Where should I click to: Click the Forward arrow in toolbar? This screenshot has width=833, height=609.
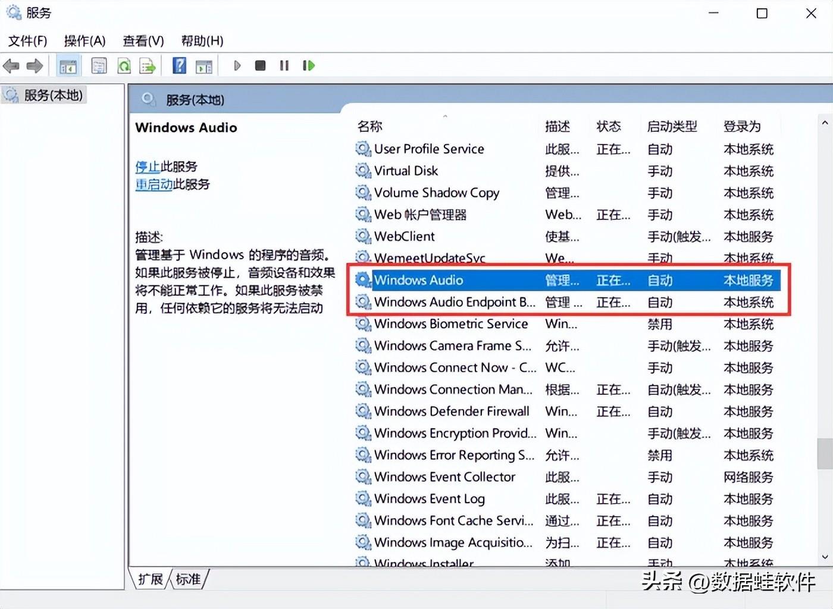tap(35, 66)
